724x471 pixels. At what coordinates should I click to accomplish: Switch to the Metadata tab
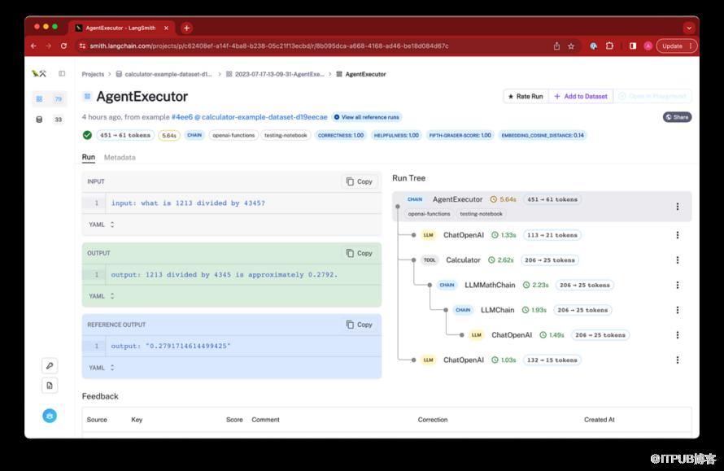[x=120, y=157]
